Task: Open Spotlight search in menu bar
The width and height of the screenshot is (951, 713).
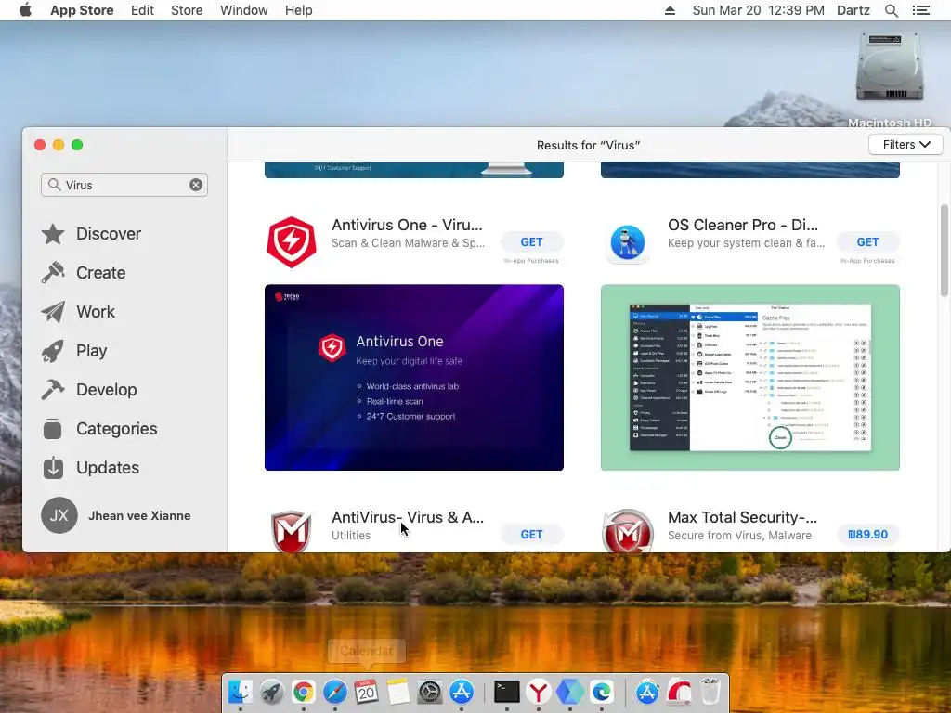Action: 891,10
